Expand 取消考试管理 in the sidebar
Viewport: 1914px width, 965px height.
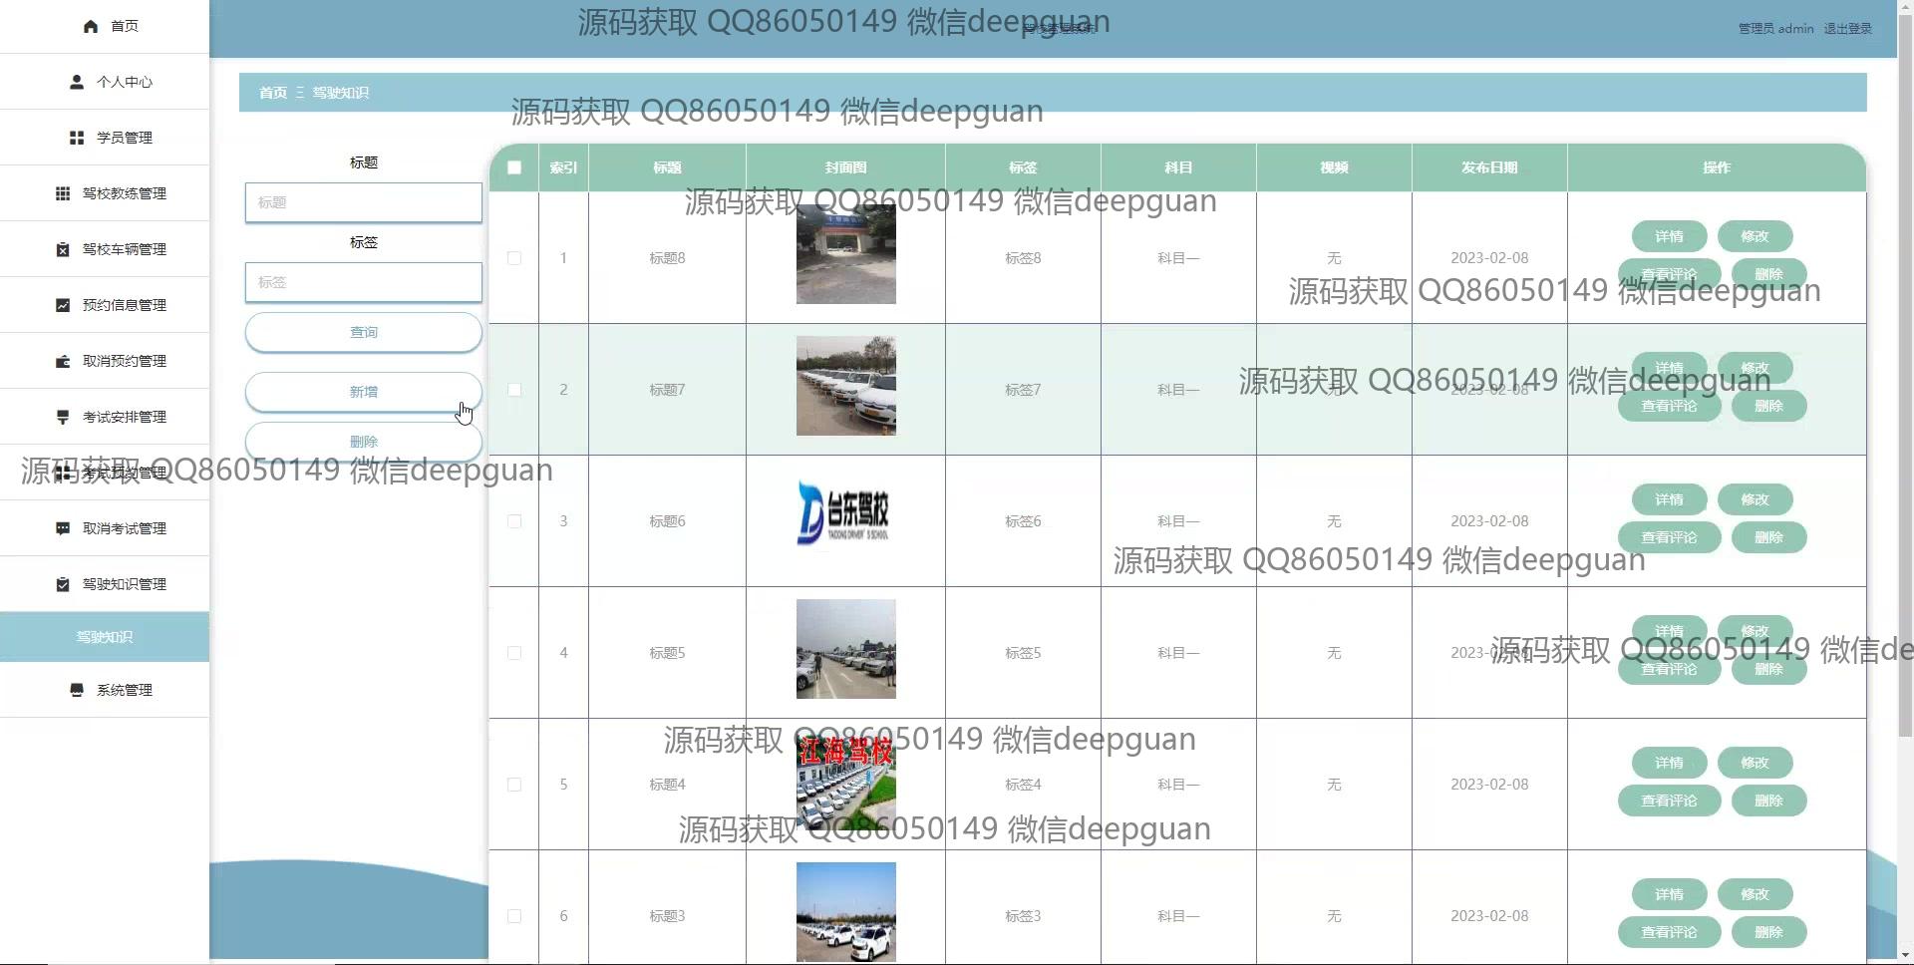[x=105, y=528]
